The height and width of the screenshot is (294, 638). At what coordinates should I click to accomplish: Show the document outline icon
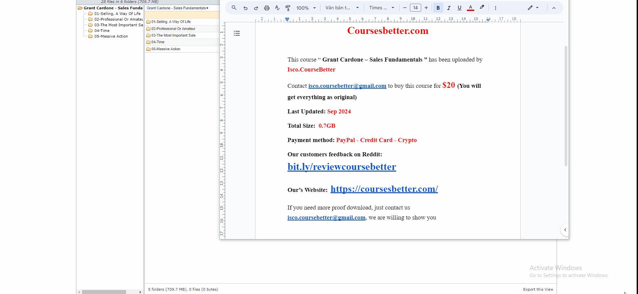[x=237, y=33]
